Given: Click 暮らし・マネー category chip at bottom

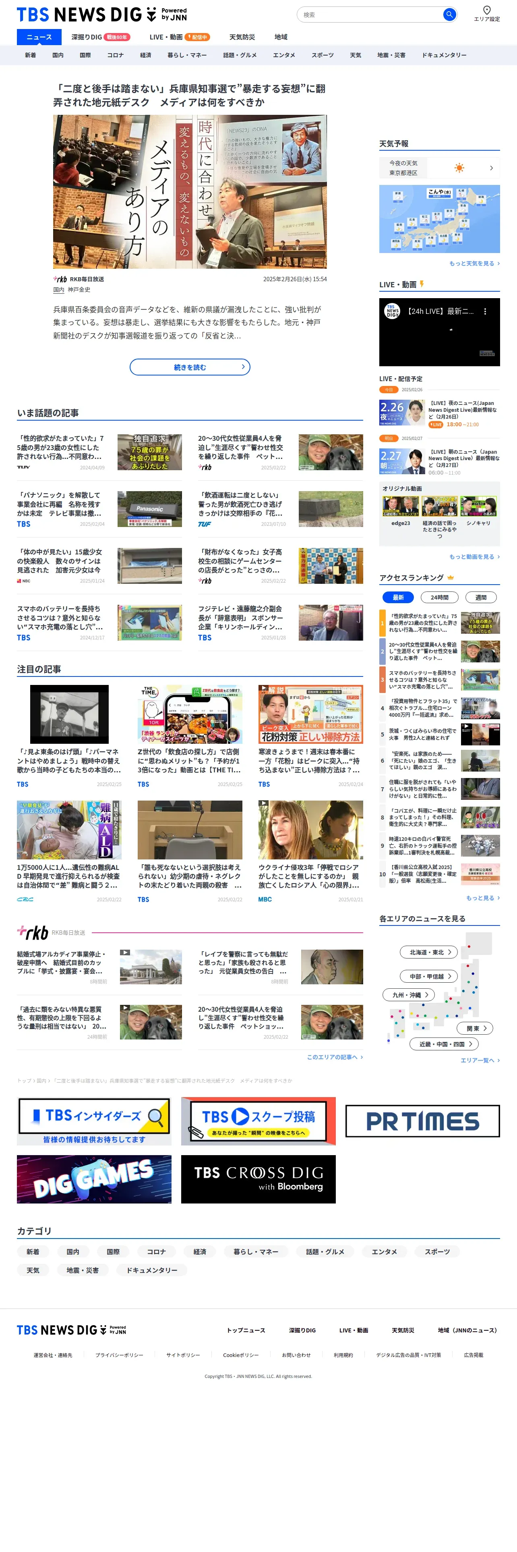Looking at the screenshot, I should pyautogui.click(x=256, y=1251).
